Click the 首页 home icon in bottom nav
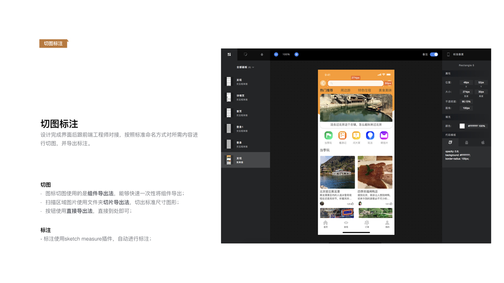504x283 pixels. pos(325,223)
